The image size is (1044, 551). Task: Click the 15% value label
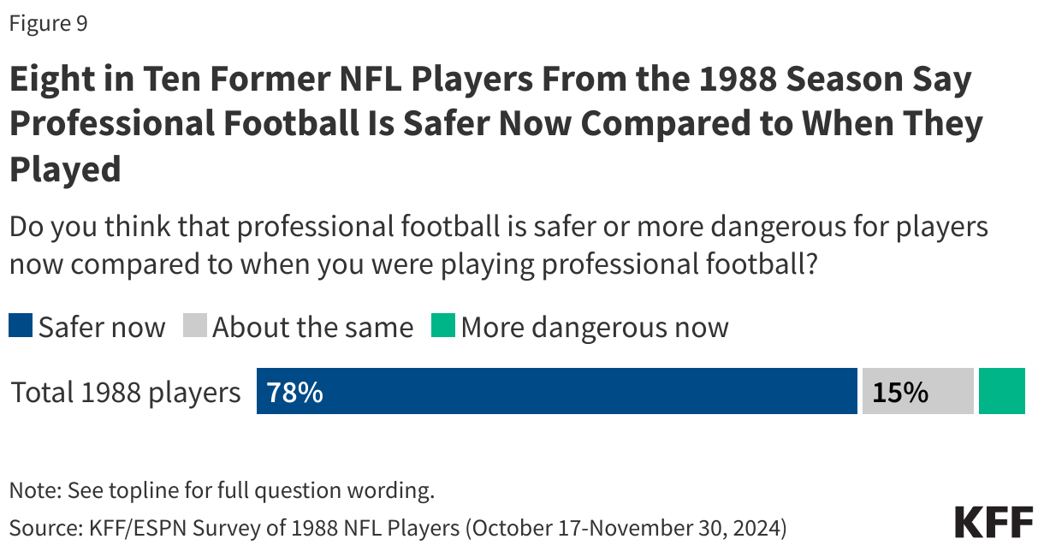click(900, 393)
